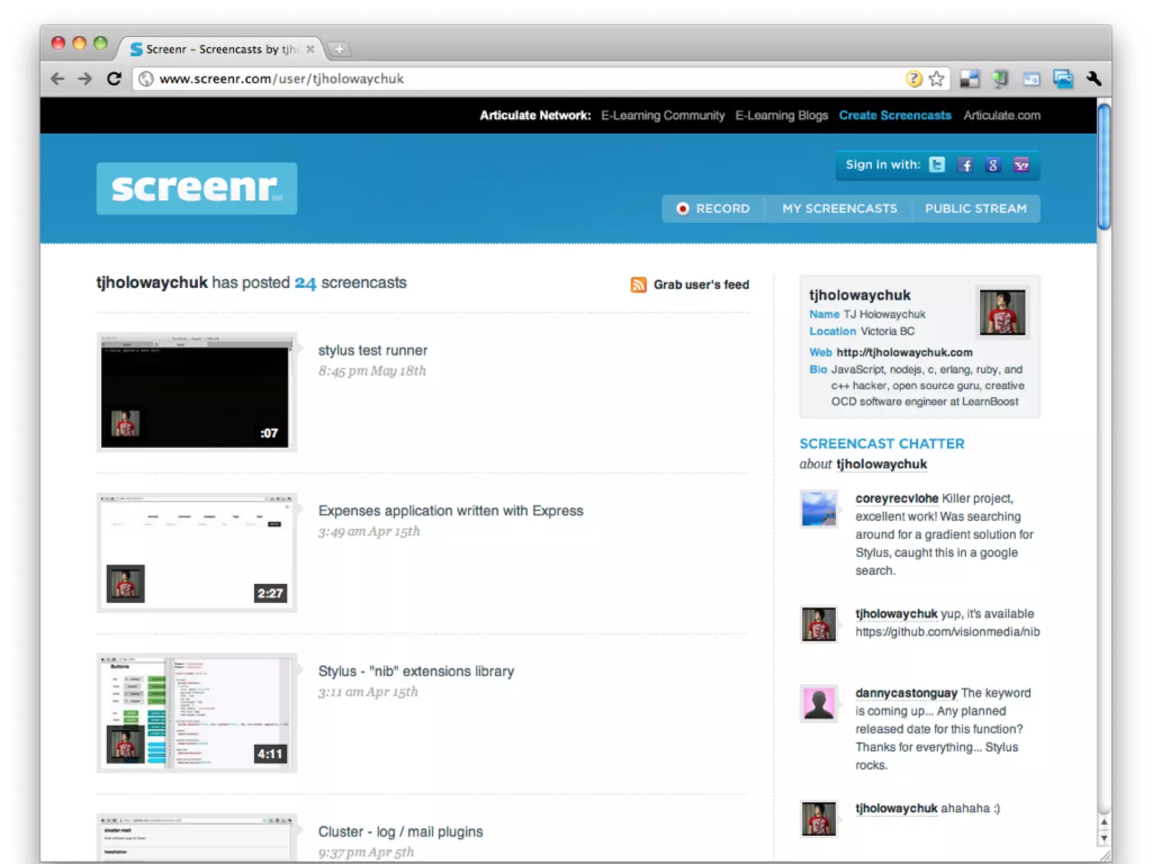The image size is (1152, 864).
Task: Click the browser address bar
Action: 506,79
